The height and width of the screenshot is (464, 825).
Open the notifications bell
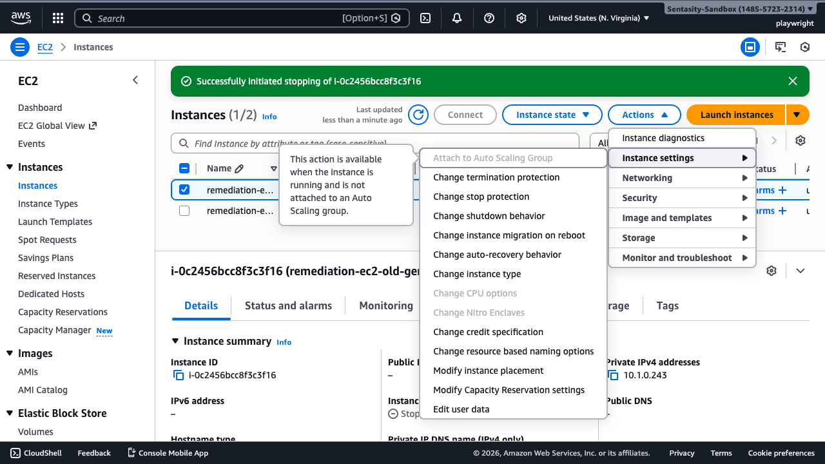[x=456, y=18]
